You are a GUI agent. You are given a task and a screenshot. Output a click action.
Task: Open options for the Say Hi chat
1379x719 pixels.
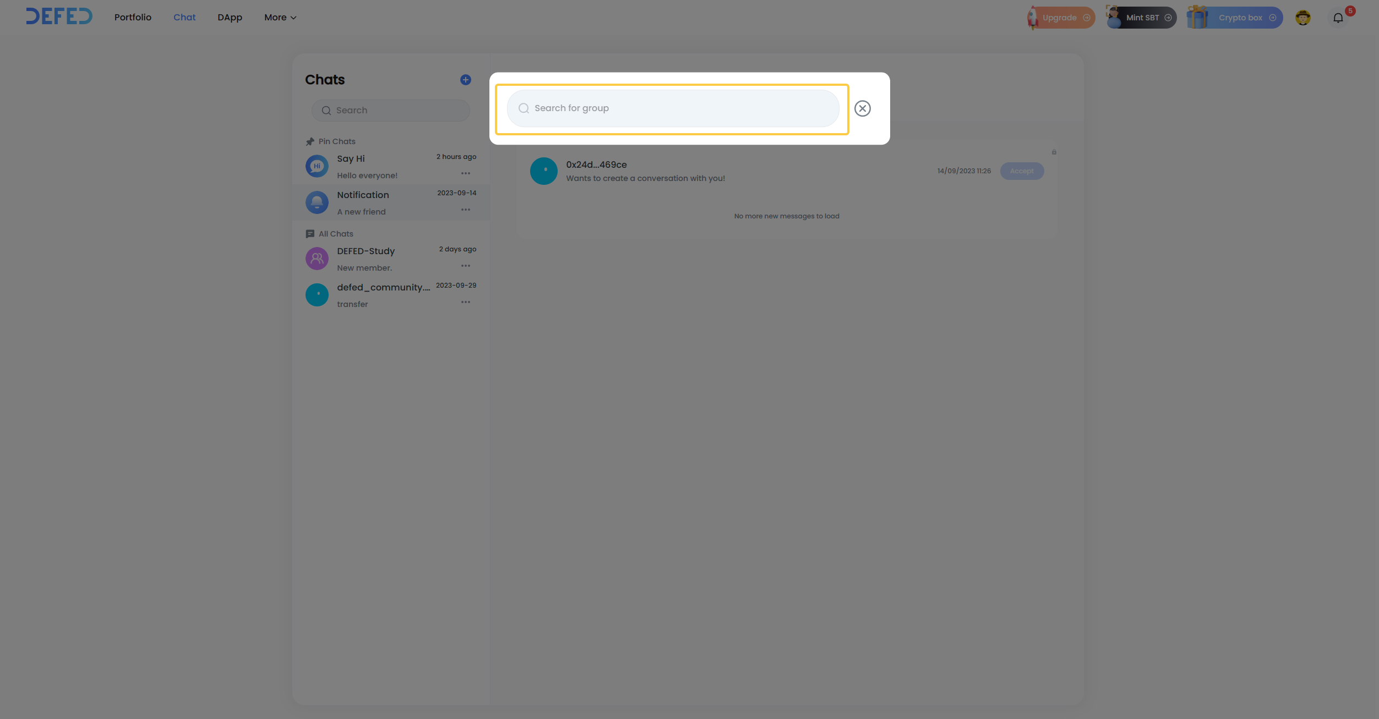coord(465,173)
